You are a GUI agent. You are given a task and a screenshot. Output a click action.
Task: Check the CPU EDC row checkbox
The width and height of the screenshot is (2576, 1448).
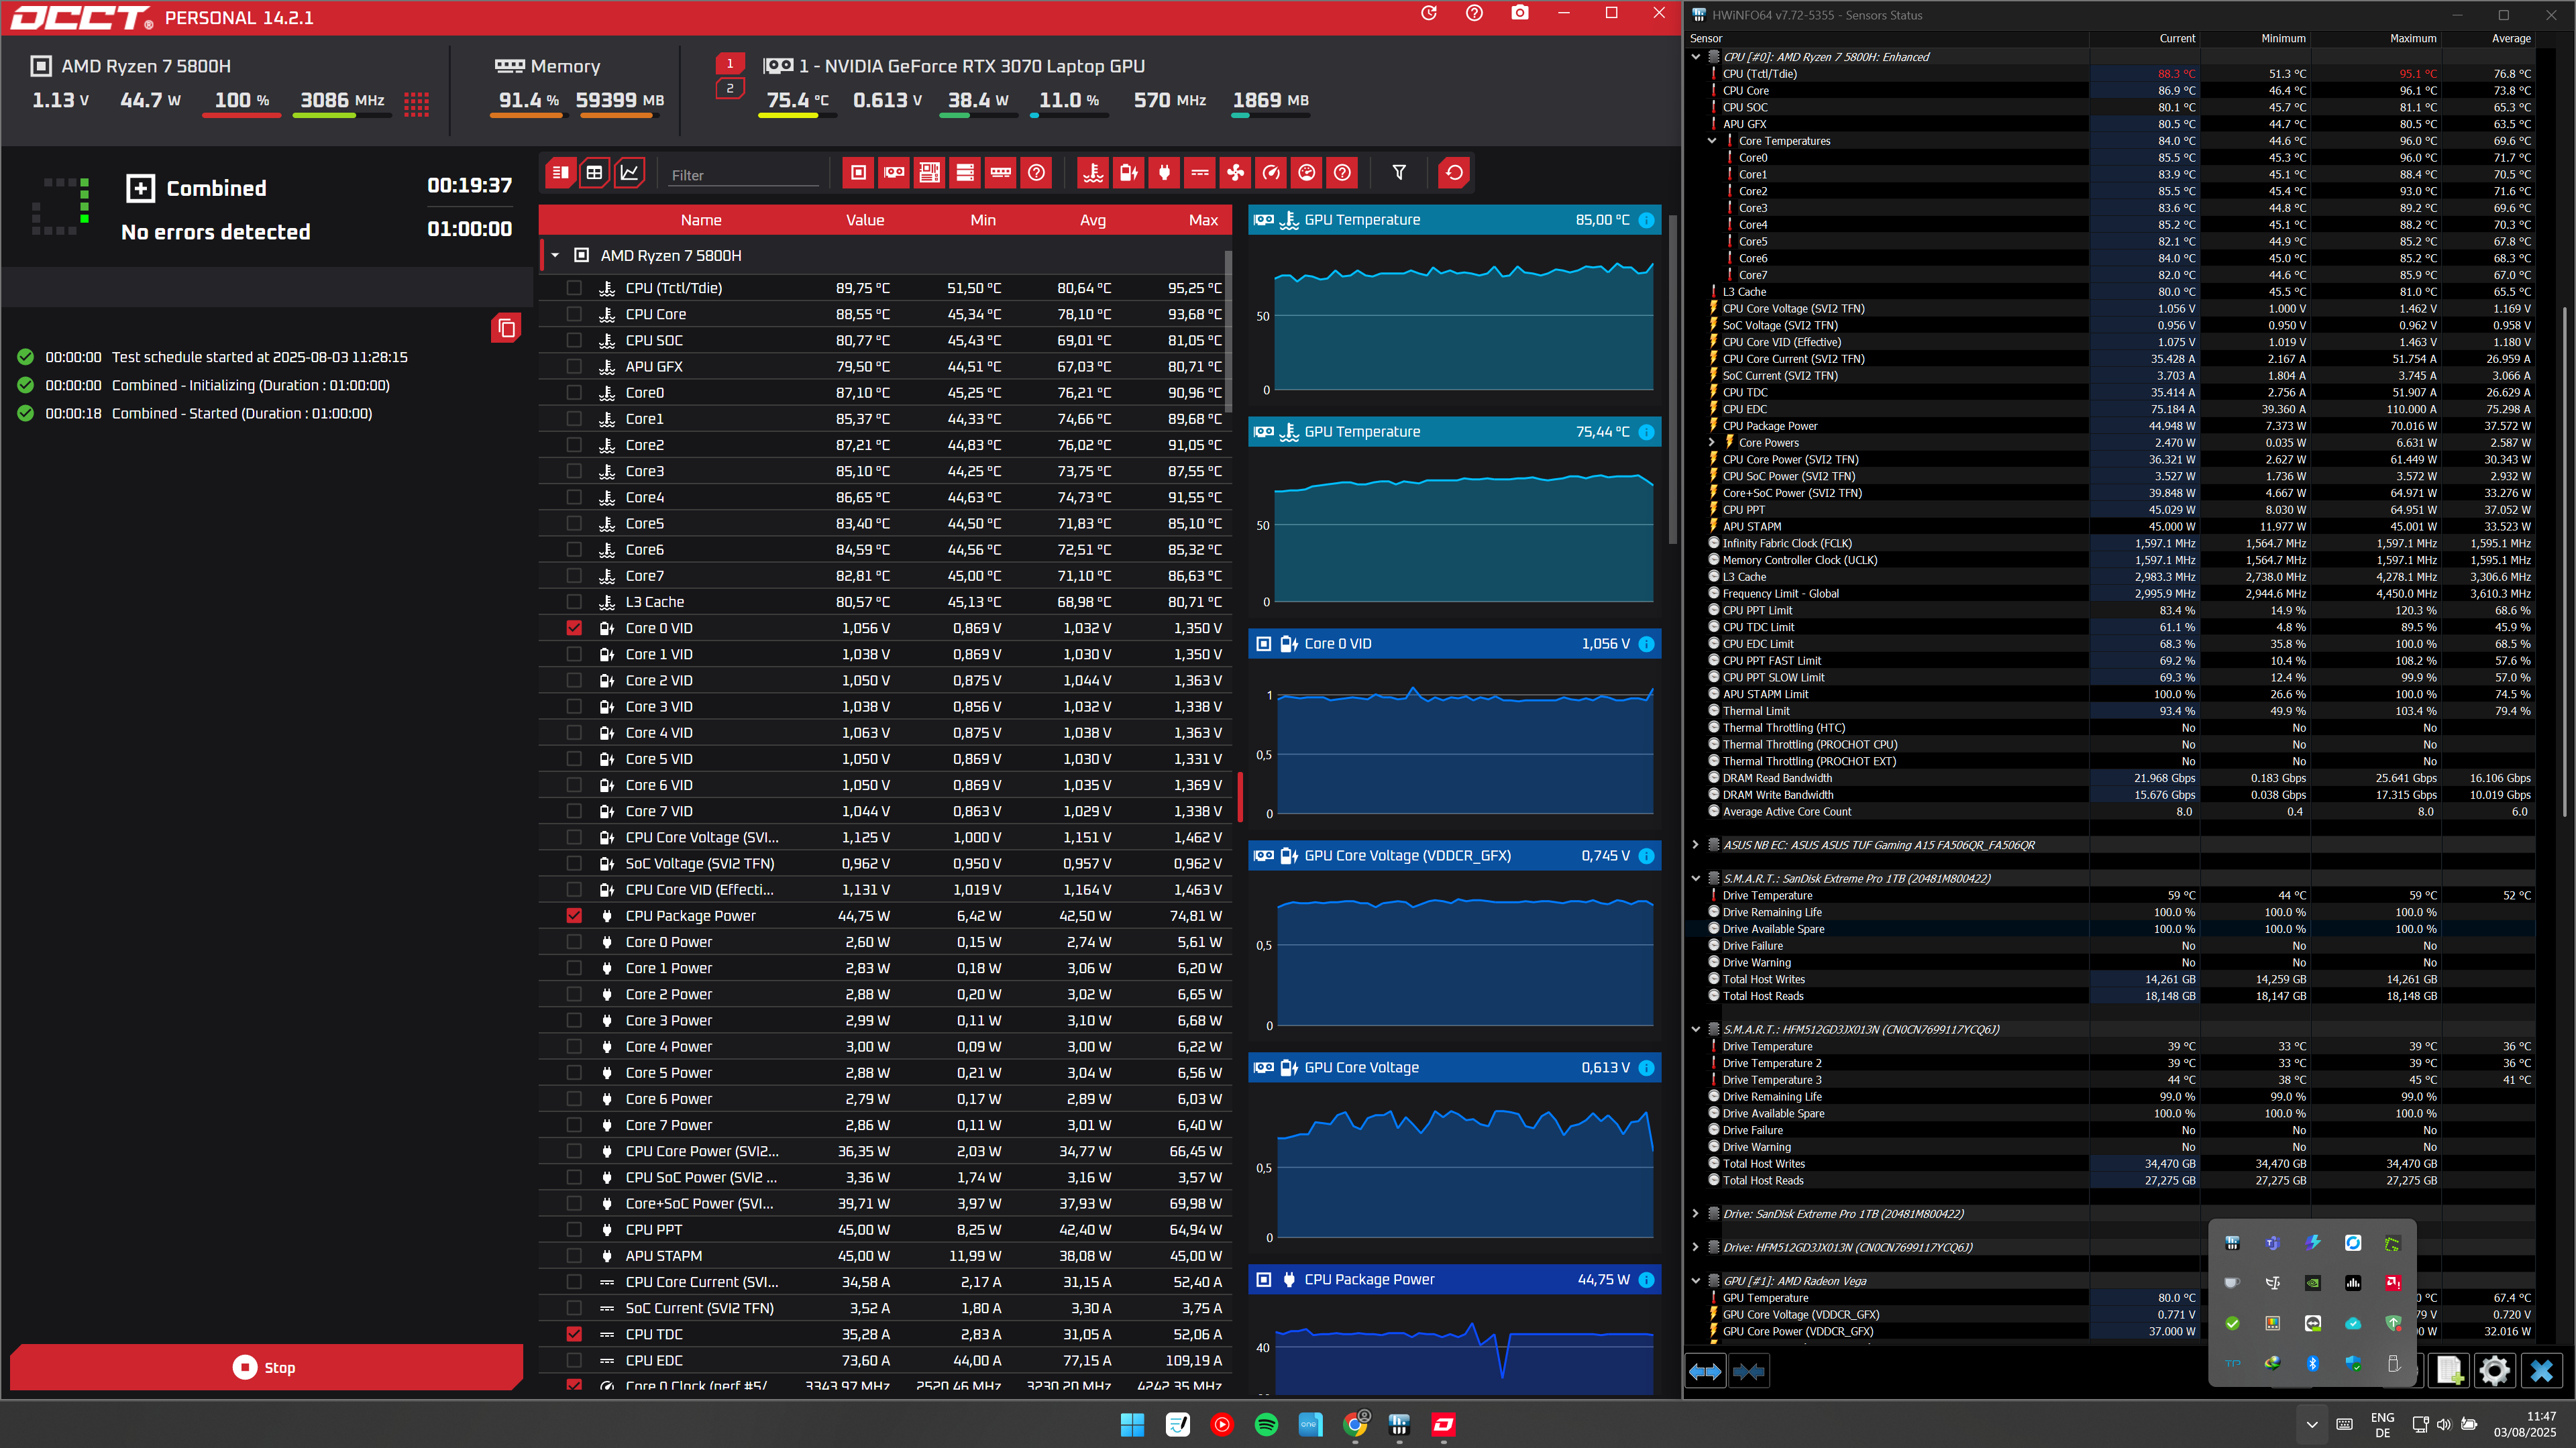574,1360
